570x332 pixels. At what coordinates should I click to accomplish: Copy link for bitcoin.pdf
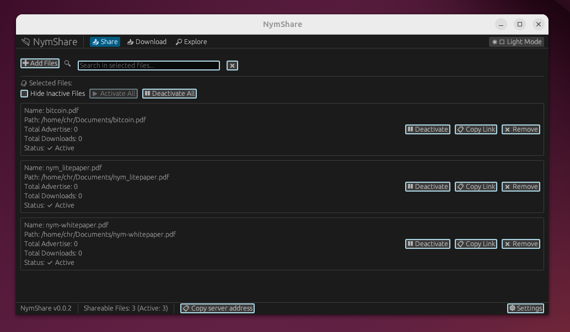[476, 129]
